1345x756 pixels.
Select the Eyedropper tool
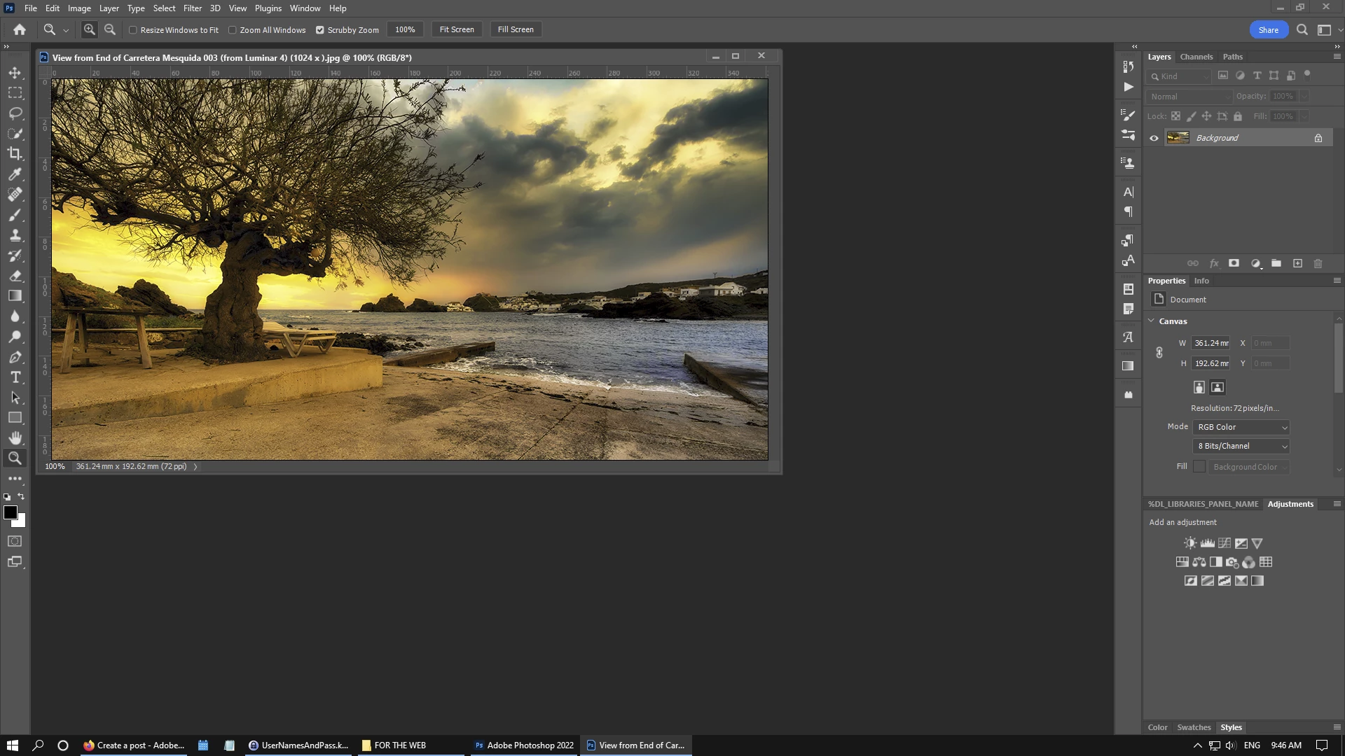[15, 174]
